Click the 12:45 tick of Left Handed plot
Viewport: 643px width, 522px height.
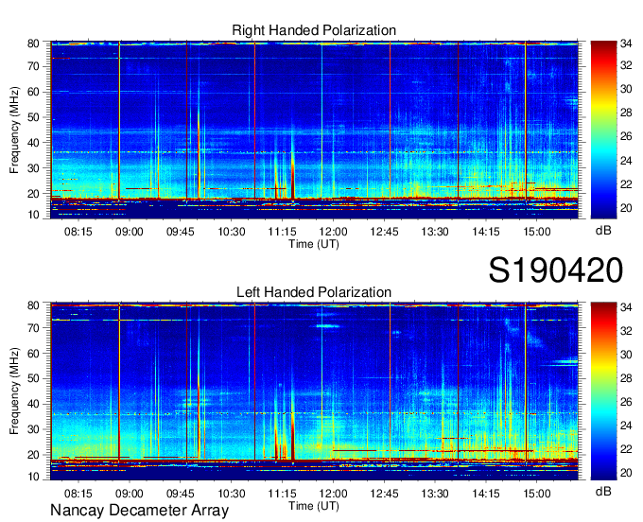coord(384,494)
